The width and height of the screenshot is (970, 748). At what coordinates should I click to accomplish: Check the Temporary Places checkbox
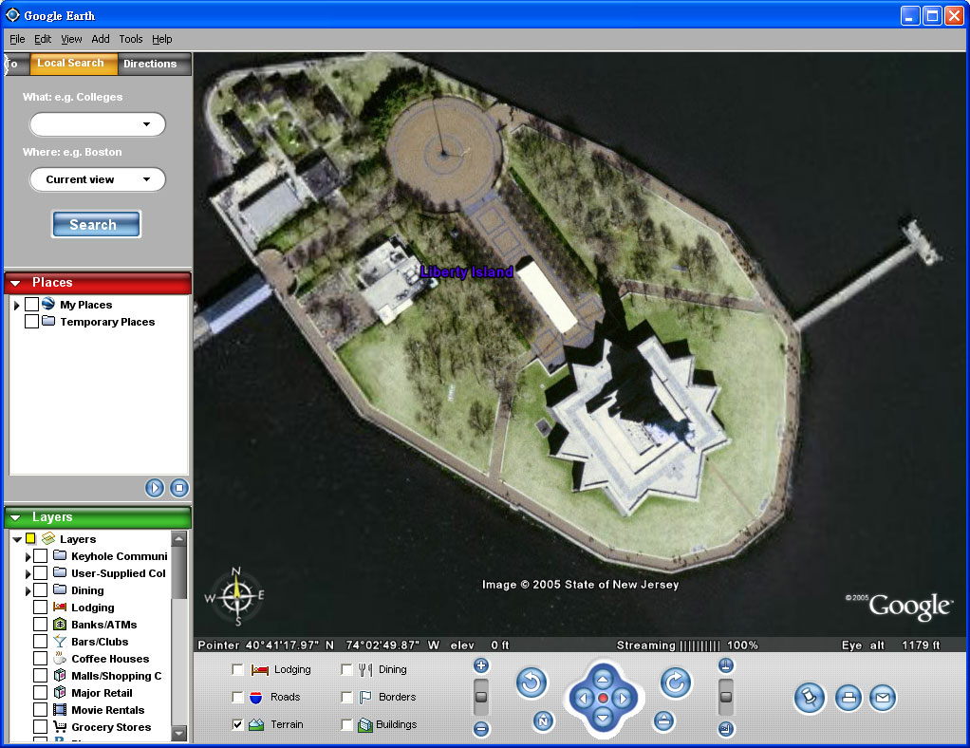(31, 321)
